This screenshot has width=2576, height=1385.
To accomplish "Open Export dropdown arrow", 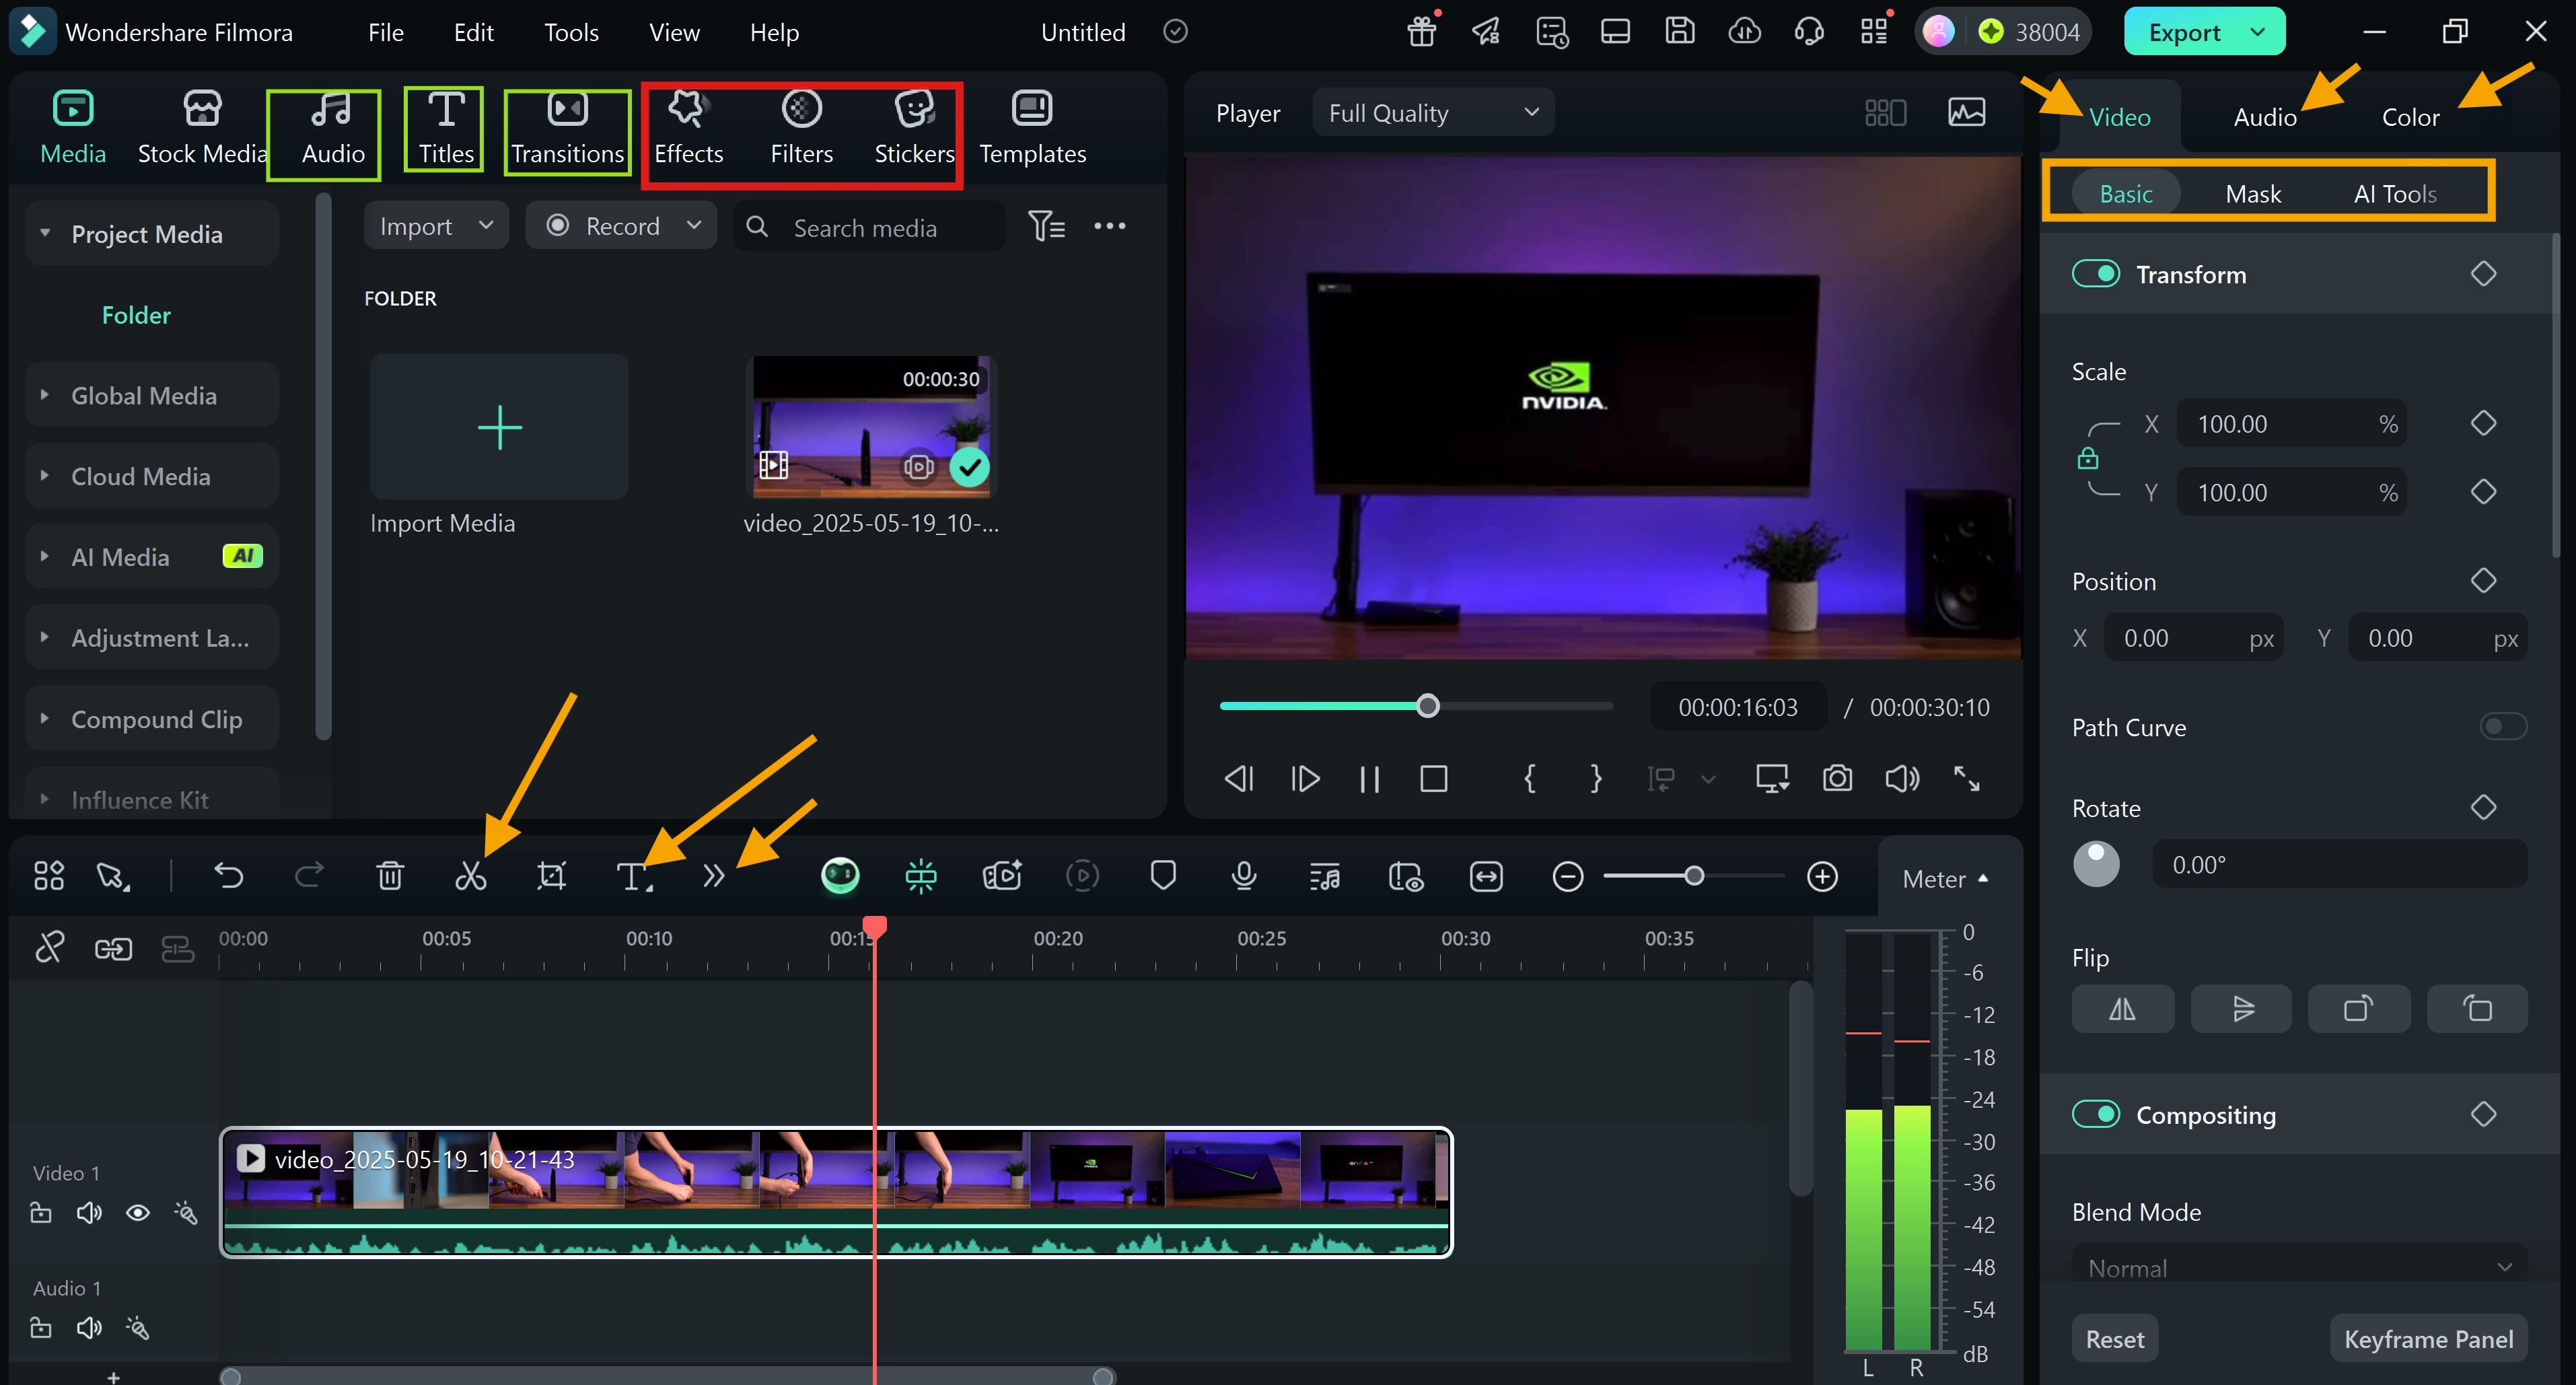I will click(x=2257, y=32).
